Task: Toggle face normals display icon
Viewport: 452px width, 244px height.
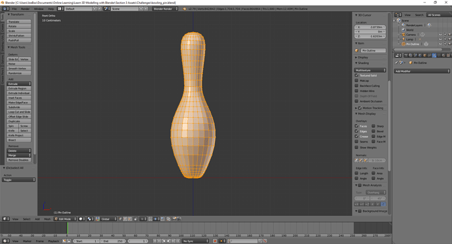Action: tap(366, 160)
